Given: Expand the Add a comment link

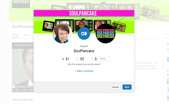Looking at the screenshot, I should click(x=84, y=71).
